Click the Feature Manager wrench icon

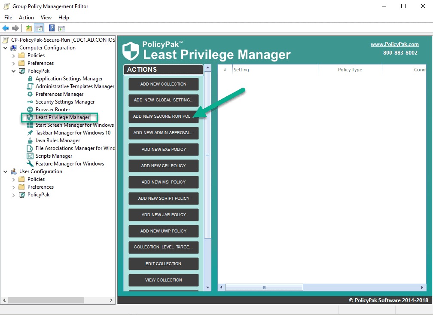pyautogui.click(x=30, y=164)
